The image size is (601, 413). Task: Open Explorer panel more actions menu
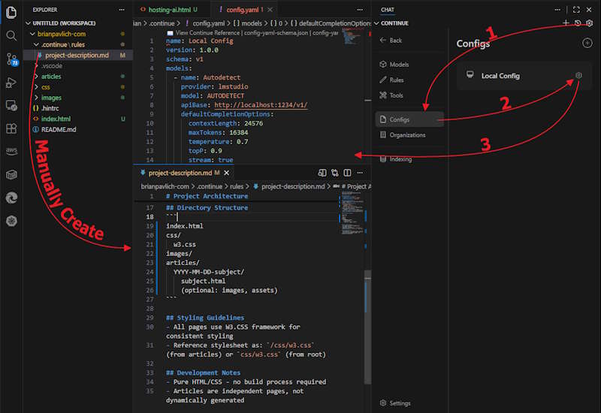pyautogui.click(x=122, y=10)
